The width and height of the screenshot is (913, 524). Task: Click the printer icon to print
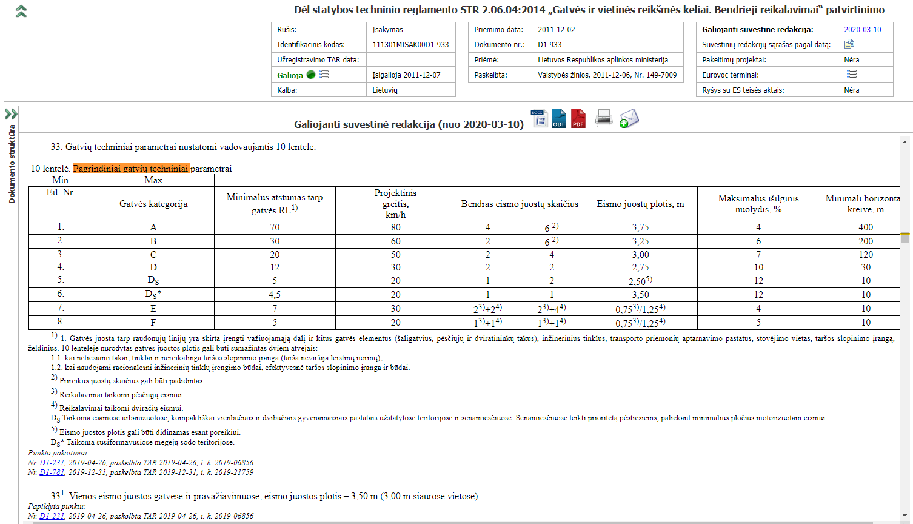604,118
